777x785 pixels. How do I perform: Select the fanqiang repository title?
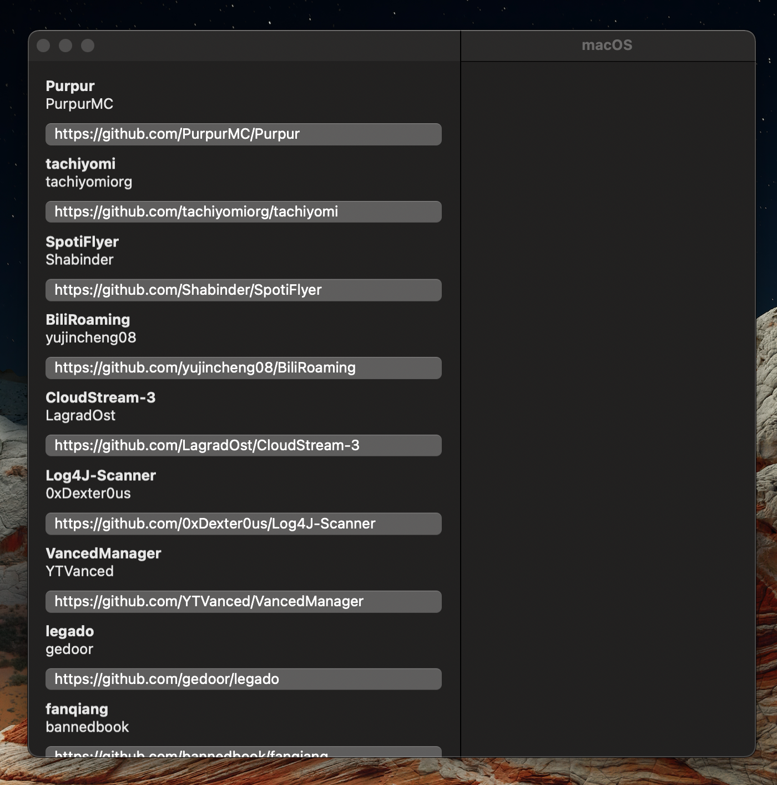tap(77, 709)
